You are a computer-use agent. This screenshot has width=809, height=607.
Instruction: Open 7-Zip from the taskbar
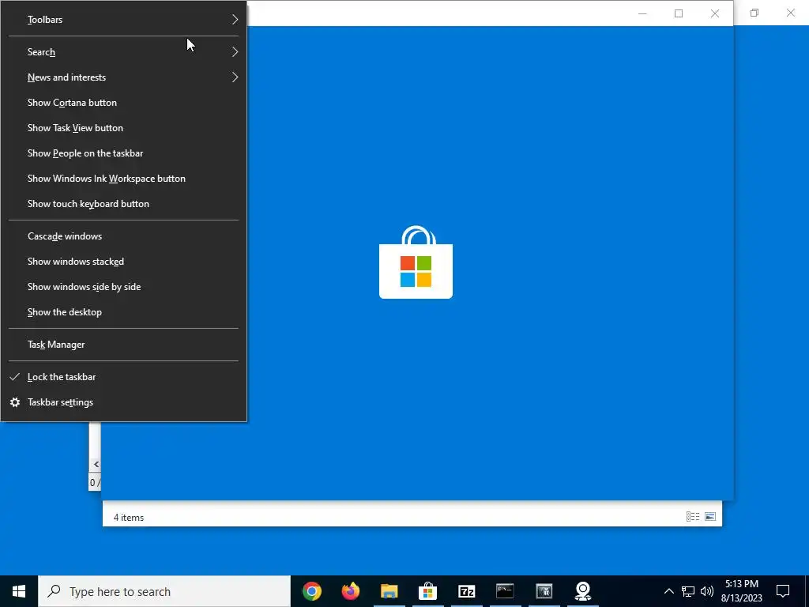click(466, 591)
